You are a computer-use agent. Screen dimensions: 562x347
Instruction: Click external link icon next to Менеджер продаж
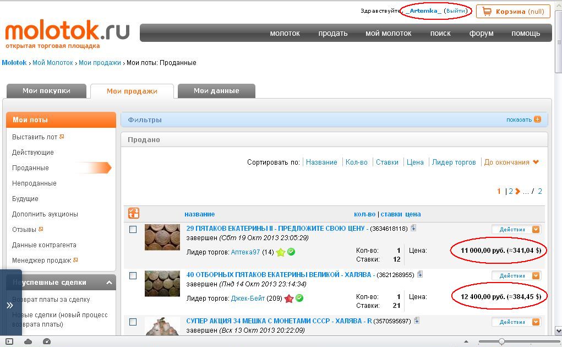75,260
